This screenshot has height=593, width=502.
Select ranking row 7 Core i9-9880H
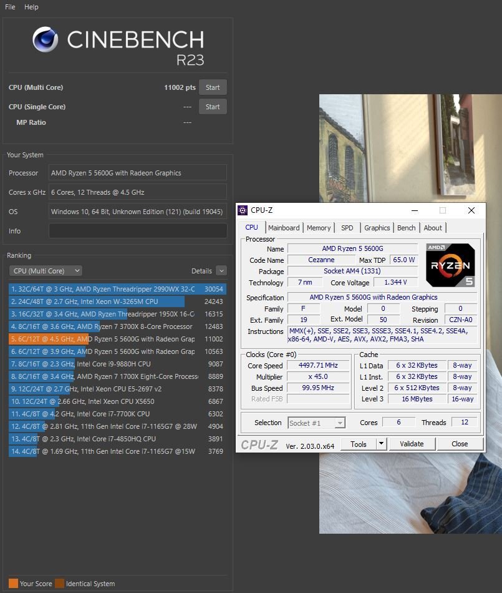click(117, 364)
